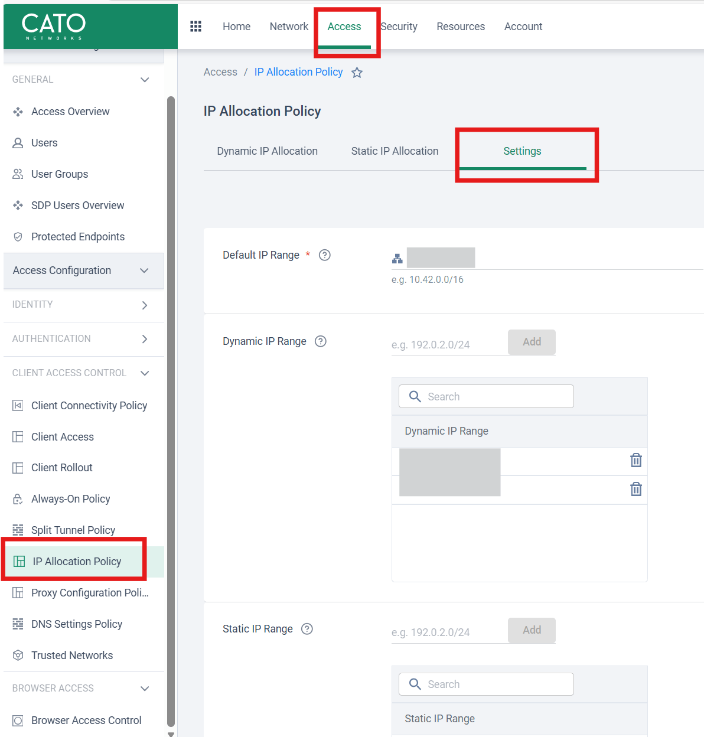Screen dimensions: 704x737
Task: Click Add button for Dynamic IP Range
Action: [532, 342]
